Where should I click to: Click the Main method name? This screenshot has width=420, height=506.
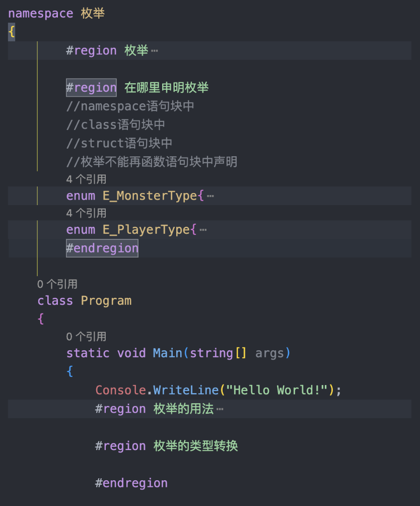[168, 353]
